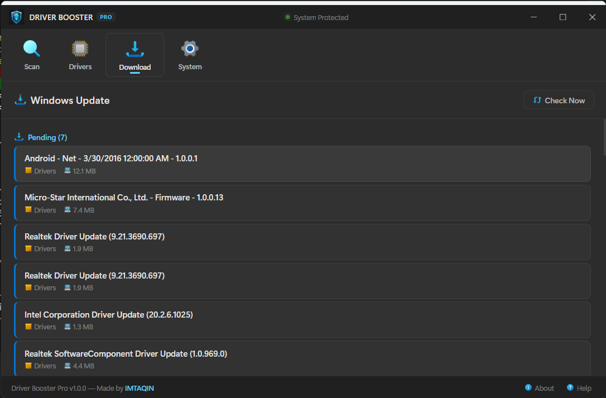Switch to the System tab label
Screen dimensions: 606x398
190,67
